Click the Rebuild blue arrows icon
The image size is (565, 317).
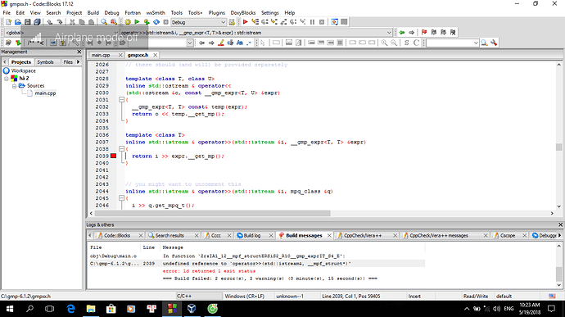pos(156,22)
